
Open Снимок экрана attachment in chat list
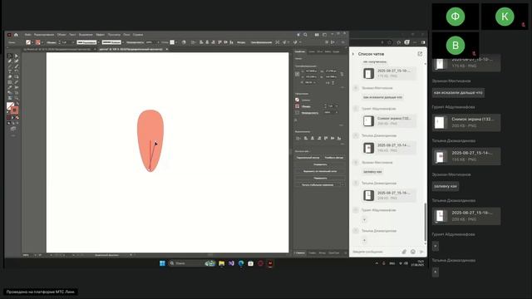pyautogui.click(x=389, y=120)
